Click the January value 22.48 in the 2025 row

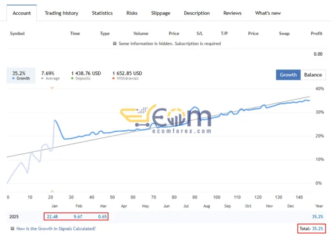click(x=52, y=217)
